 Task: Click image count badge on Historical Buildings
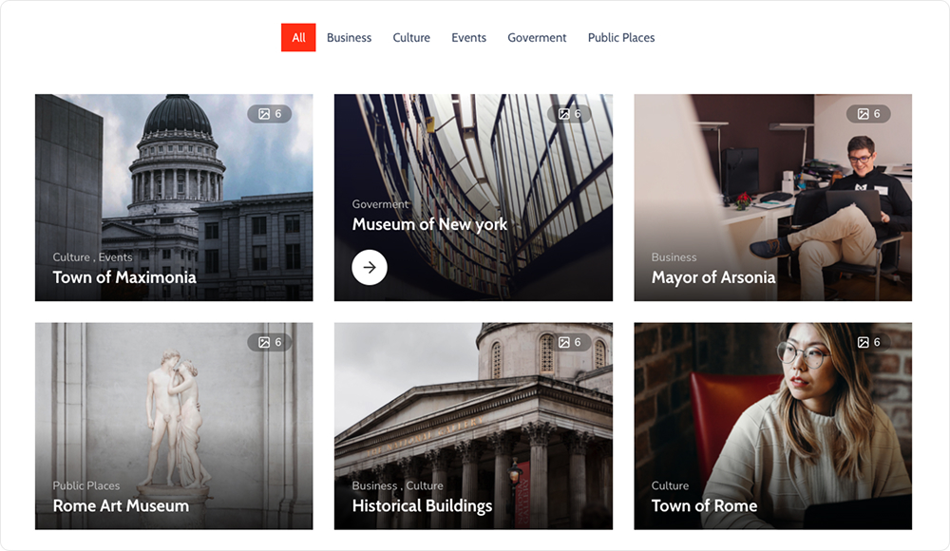point(569,343)
